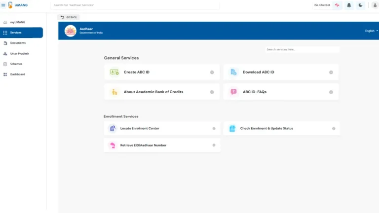
Task: Click the Download ABC ID document icon
Action: click(233, 72)
